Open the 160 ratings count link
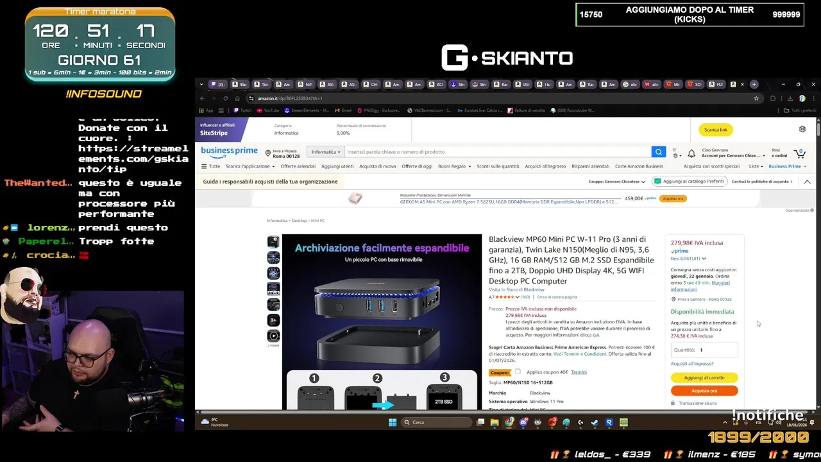The width and height of the screenshot is (821, 462). coord(525,297)
